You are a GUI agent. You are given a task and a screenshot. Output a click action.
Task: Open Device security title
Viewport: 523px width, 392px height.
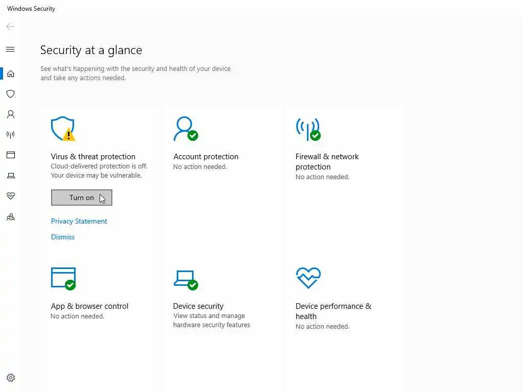click(x=198, y=306)
